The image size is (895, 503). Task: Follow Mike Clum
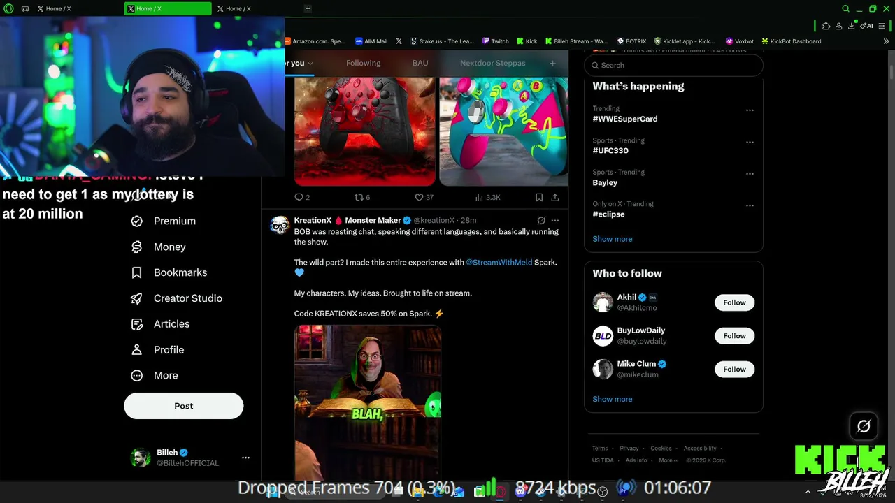[x=734, y=369]
